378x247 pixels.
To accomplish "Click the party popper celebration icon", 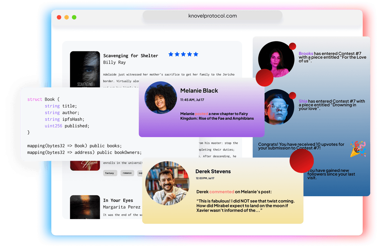I will coord(358,149).
